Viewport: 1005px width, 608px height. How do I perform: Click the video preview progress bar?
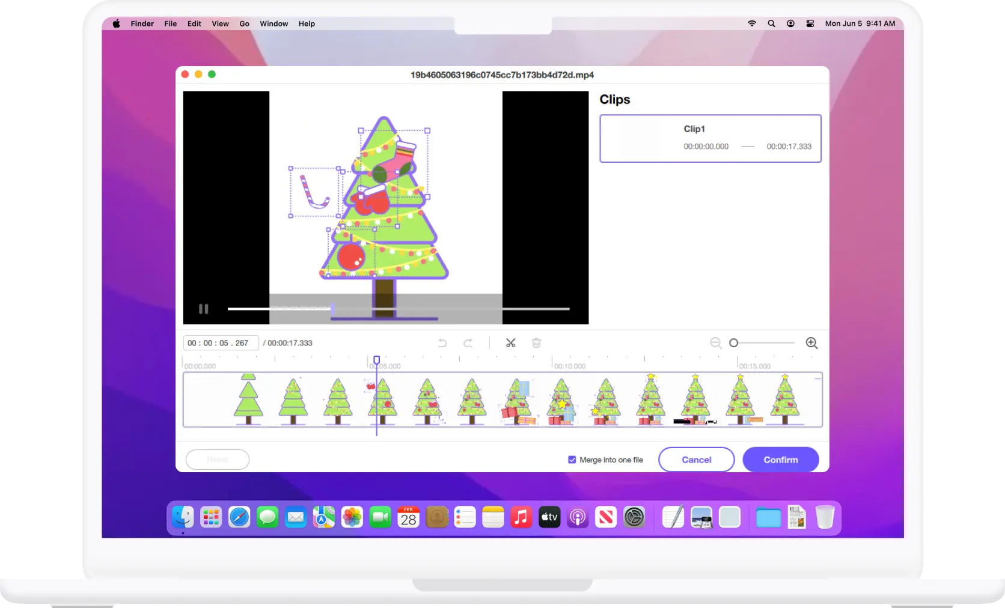pos(399,309)
